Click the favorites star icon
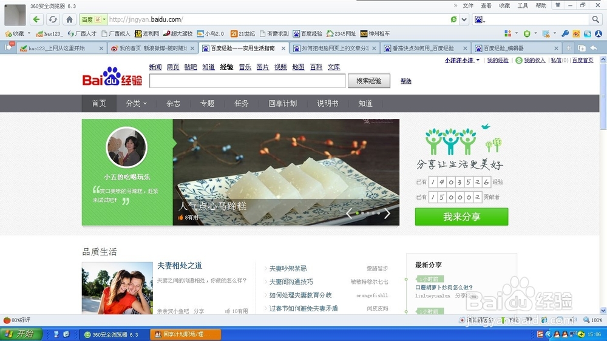 click(x=8, y=33)
